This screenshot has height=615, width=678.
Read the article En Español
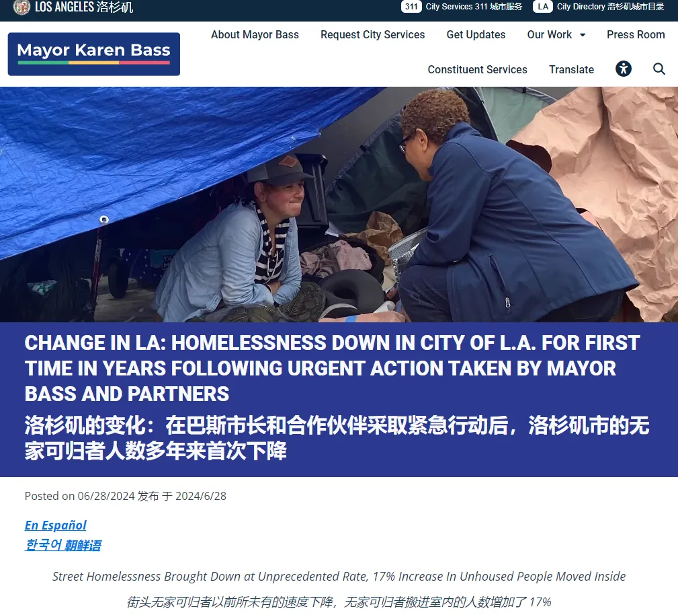55,526
